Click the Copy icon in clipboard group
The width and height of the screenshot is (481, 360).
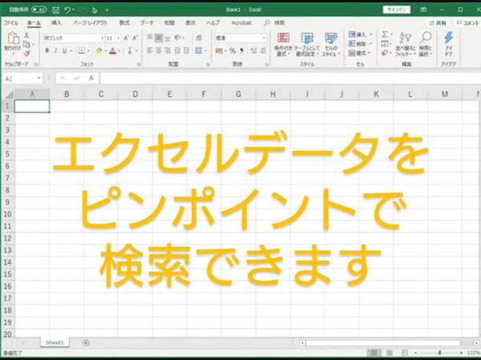click(26, 44)
